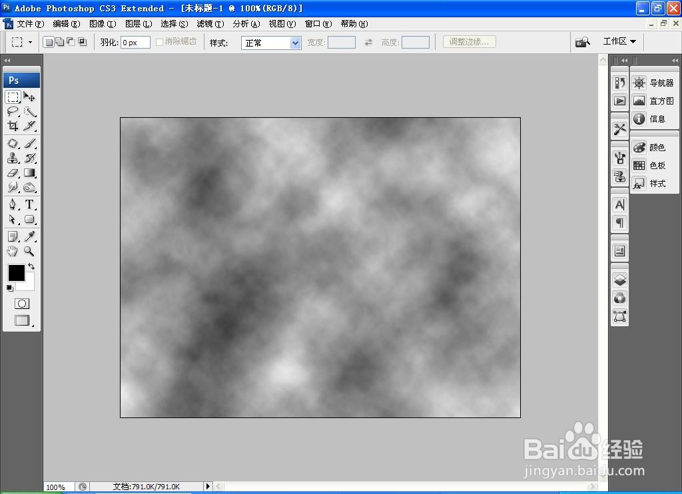This screenshot has width=682, height=494.
Task: Change the screen mode button
Action: point(22,320)
